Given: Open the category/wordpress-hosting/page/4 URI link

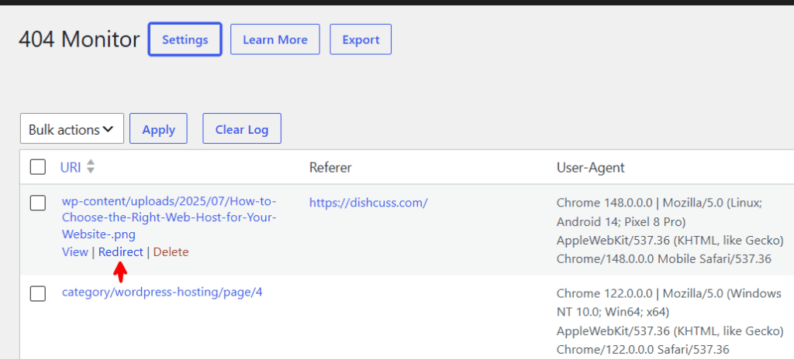Looking at the screenshot, I should pyautogui.click(x=162, y=292).
